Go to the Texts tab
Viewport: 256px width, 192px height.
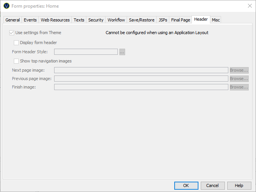pos(79,20)
